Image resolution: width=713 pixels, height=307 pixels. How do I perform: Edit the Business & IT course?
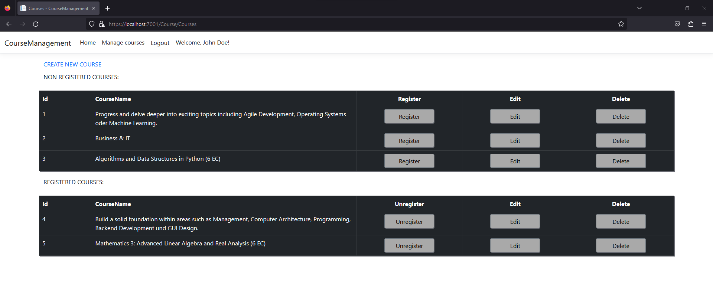coord(515,141)
